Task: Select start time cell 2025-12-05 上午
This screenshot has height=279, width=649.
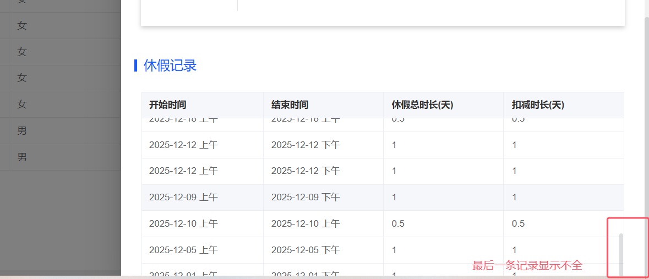Action: (183, 250)
